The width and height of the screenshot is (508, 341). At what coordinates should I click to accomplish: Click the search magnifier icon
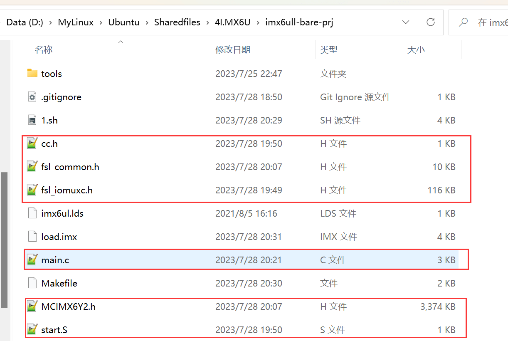coord(463,22)
